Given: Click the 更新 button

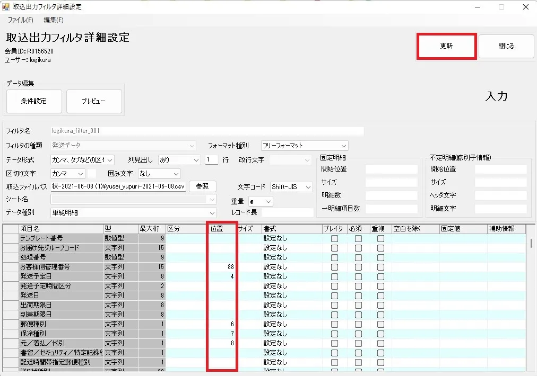Looking at the screenshot, I should tap(447, 46).
